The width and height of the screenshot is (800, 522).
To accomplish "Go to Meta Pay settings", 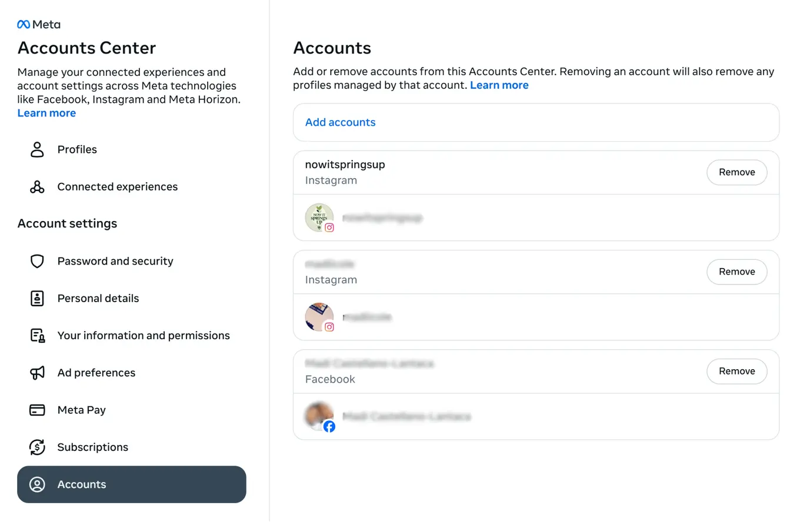I will pos(81,410).
